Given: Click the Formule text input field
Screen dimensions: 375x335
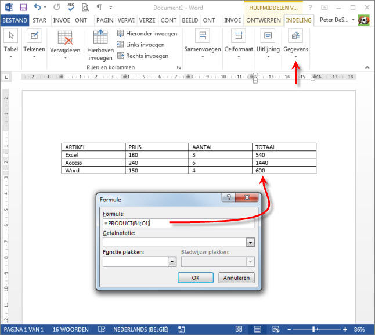Looking at the screenshot, I should click(x=179, y=224).
